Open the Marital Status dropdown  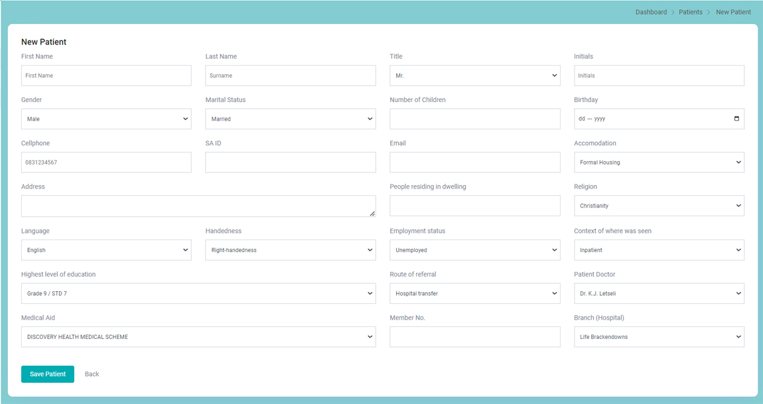click(290, 119)
